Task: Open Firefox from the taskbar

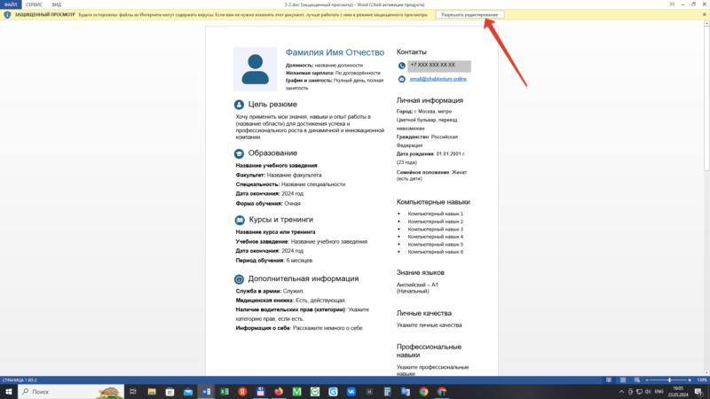Action: pos(279,392)
